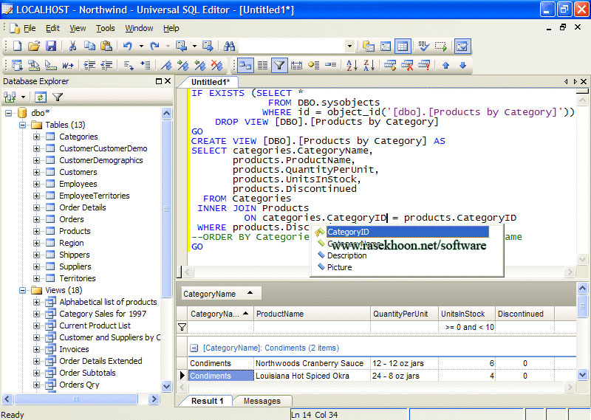Screen dimensions: 591x420
Task: Undo the last edit
Action: (128, 46)
